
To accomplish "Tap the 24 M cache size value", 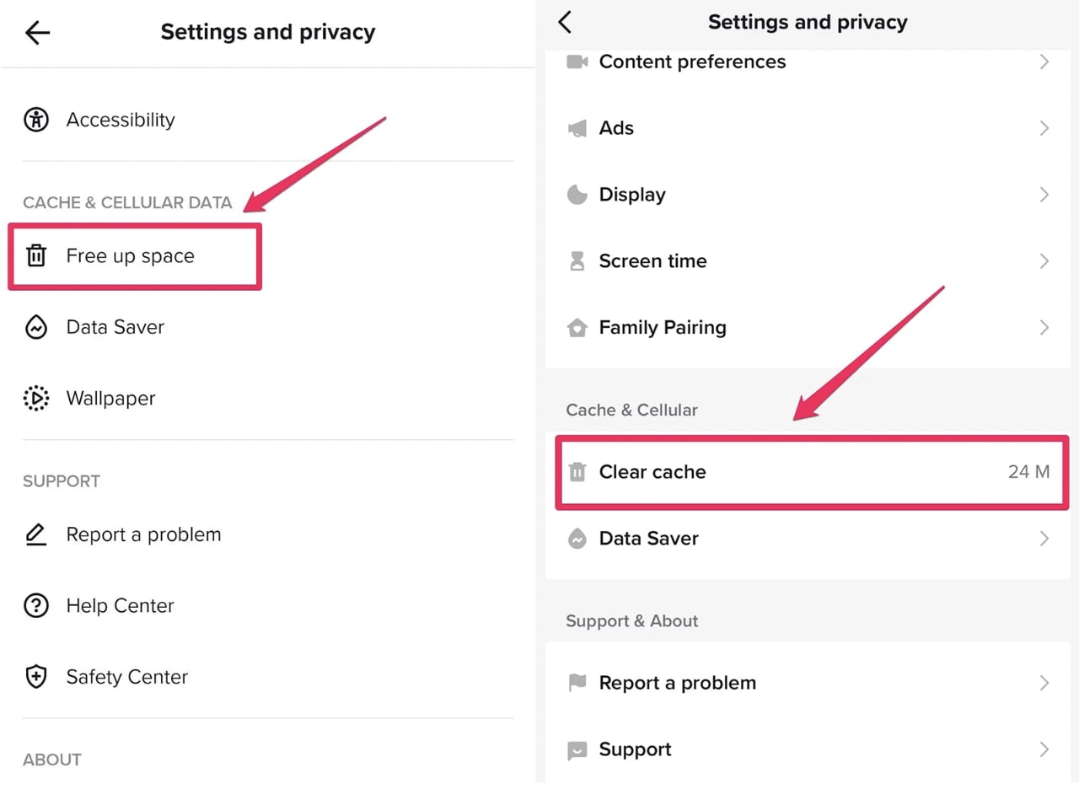I will click(x=1028, y=472).
